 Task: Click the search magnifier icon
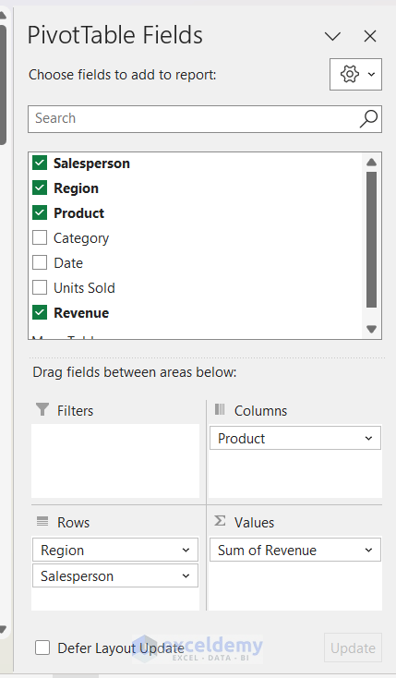click(x=368, y=119)
